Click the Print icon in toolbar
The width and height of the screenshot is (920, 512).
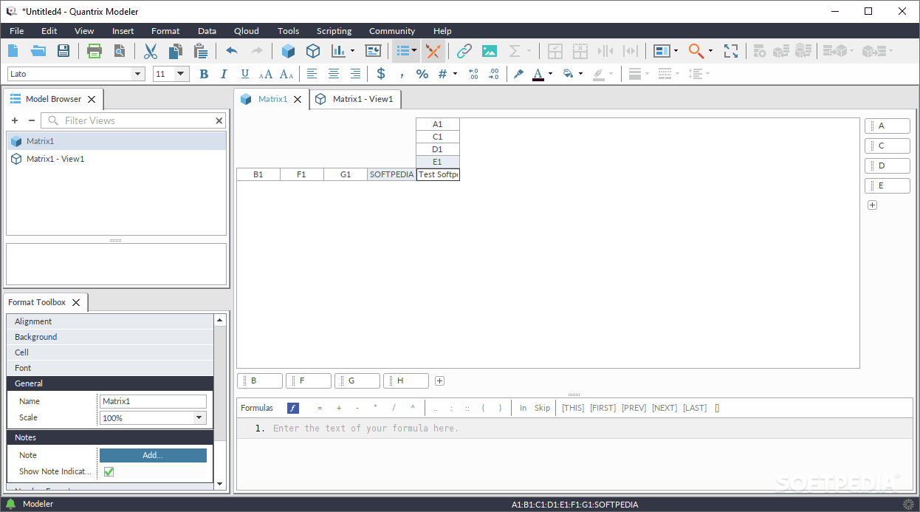[x=95, y=51]
